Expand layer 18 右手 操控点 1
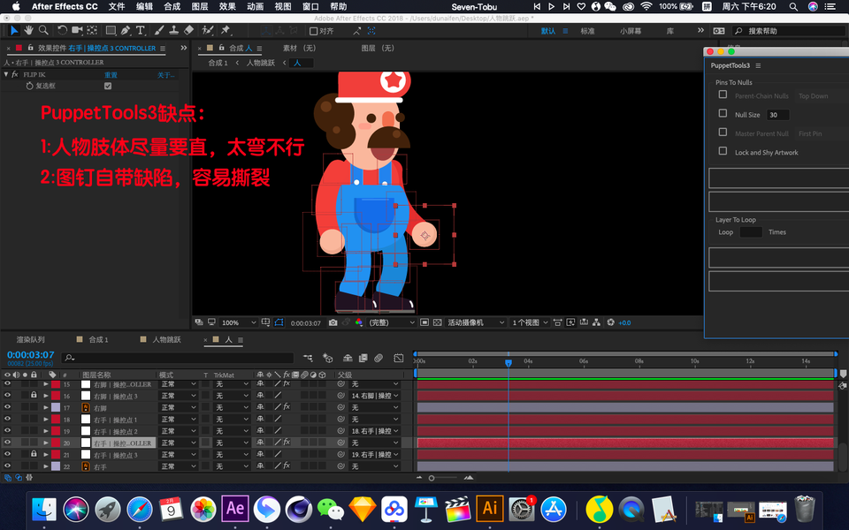Viewport: 849px width, 530px height. pyautogui.click(x=46, y=419)
